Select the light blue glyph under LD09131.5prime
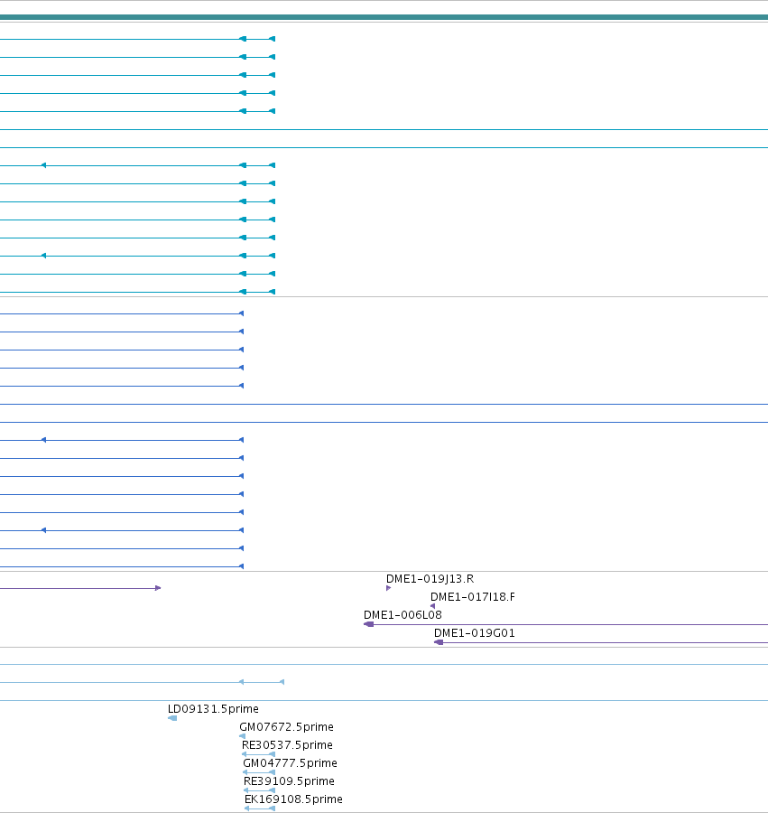Viewport: 768px width, 813px height. [x=172, y=718]
